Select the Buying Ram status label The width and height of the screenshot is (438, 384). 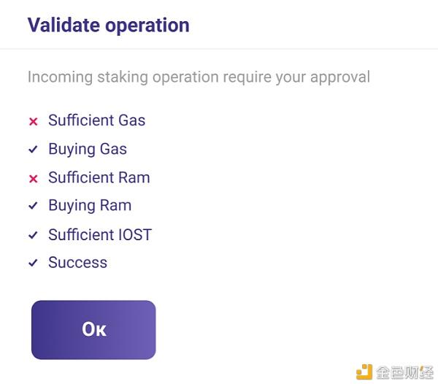[x=90, y=205]
